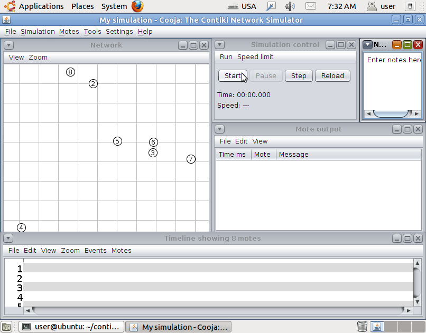
Task: Open the Ubuntu logo menu icon
Action: click(10, 6)
